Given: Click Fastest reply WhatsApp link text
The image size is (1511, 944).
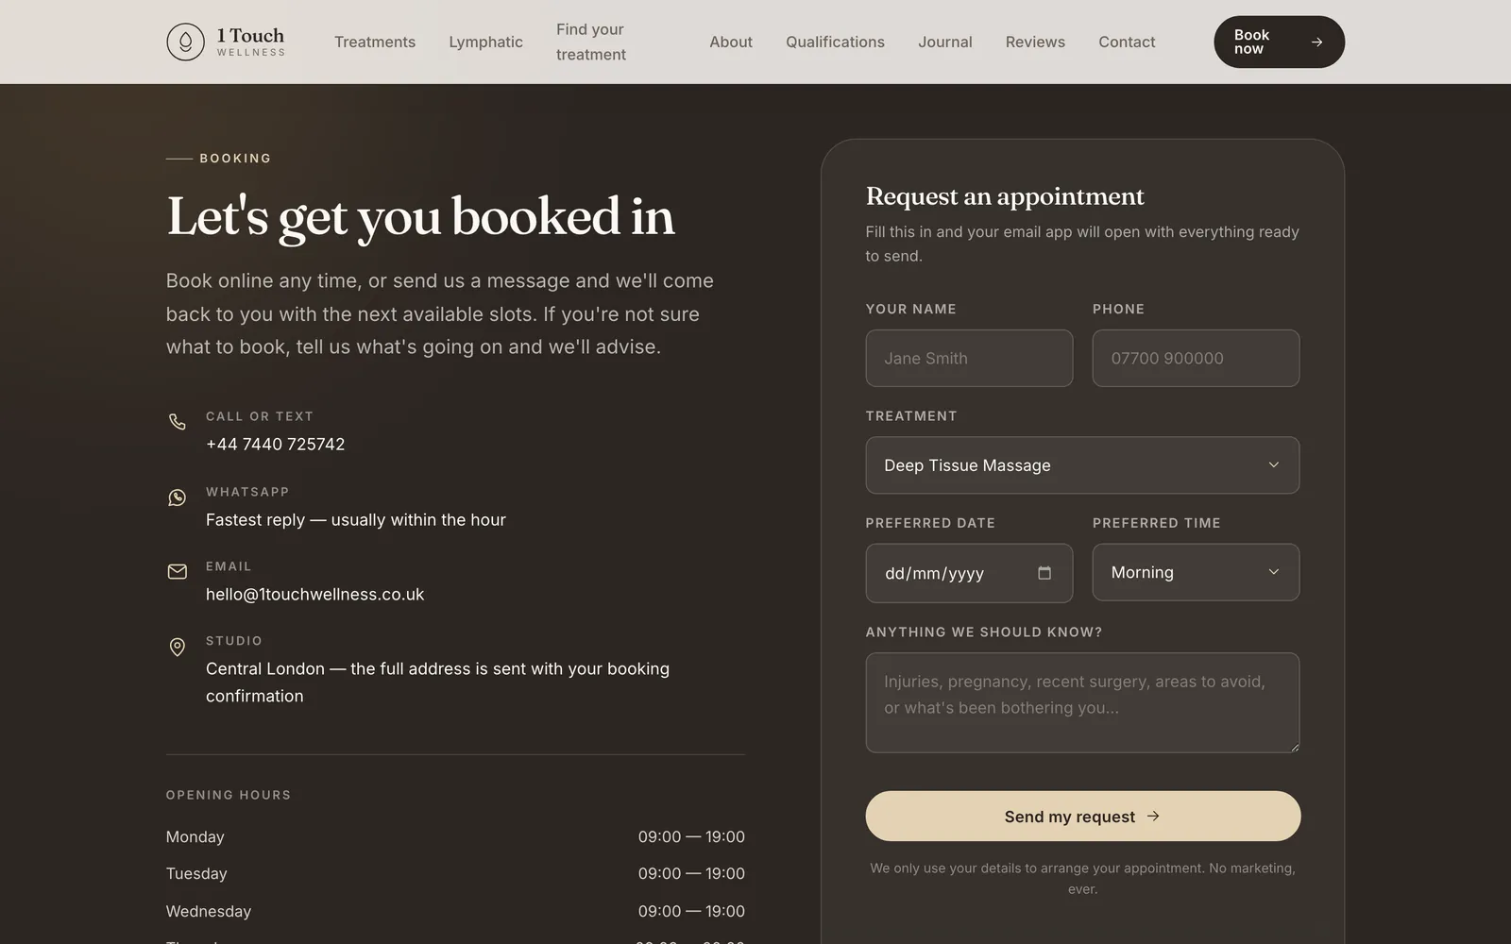Looking at the screenshot, I should coord(356,519).
